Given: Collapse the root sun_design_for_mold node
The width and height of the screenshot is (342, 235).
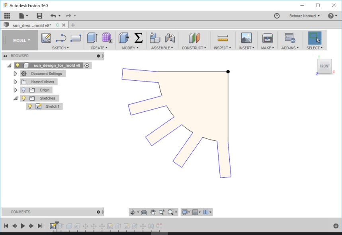Looking at the screenshot, I should (10, 66).
